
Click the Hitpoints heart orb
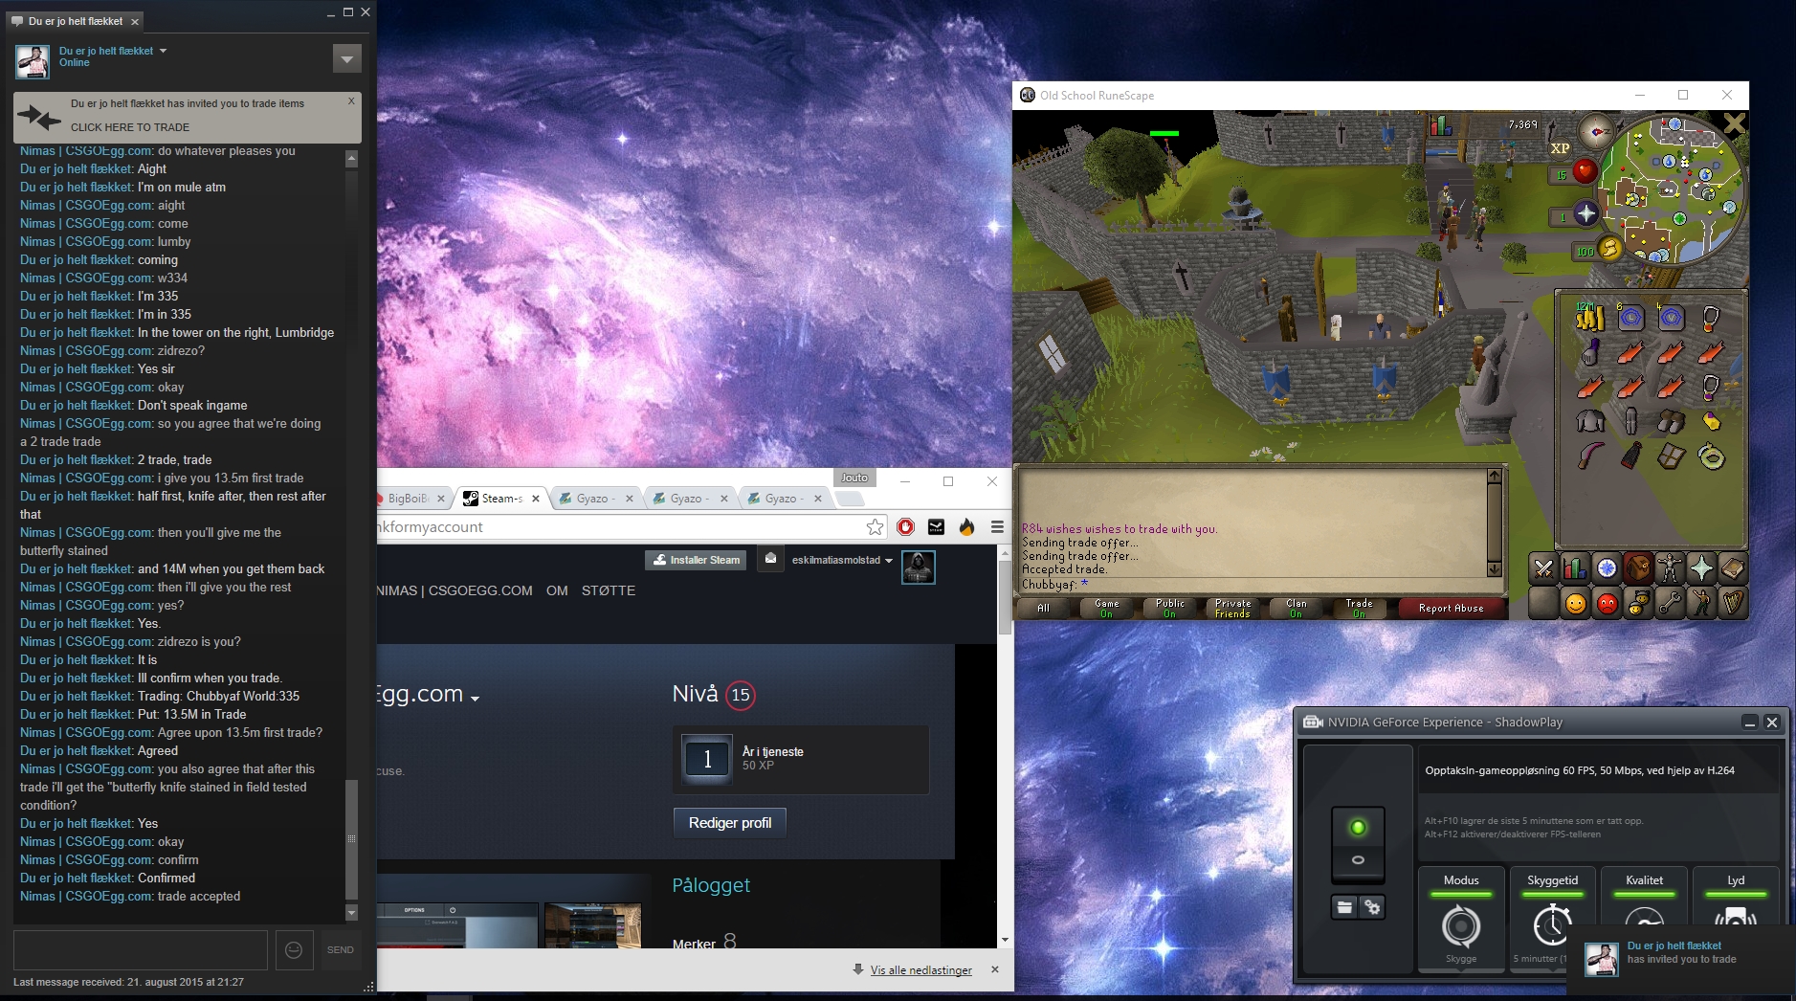1585,172
